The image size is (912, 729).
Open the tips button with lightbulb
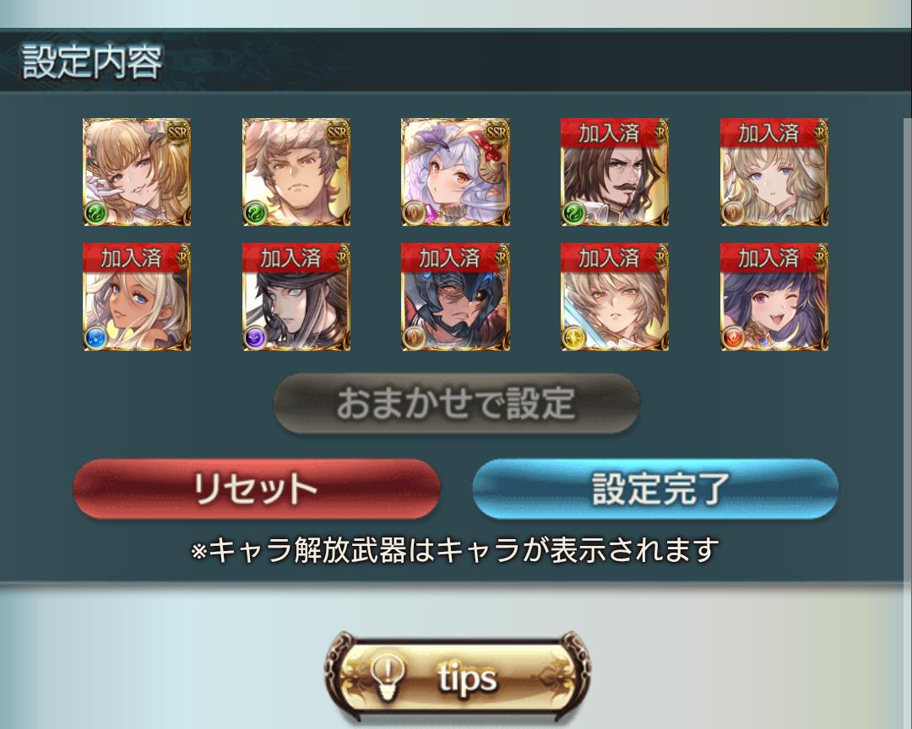click(x=457, y=678)
